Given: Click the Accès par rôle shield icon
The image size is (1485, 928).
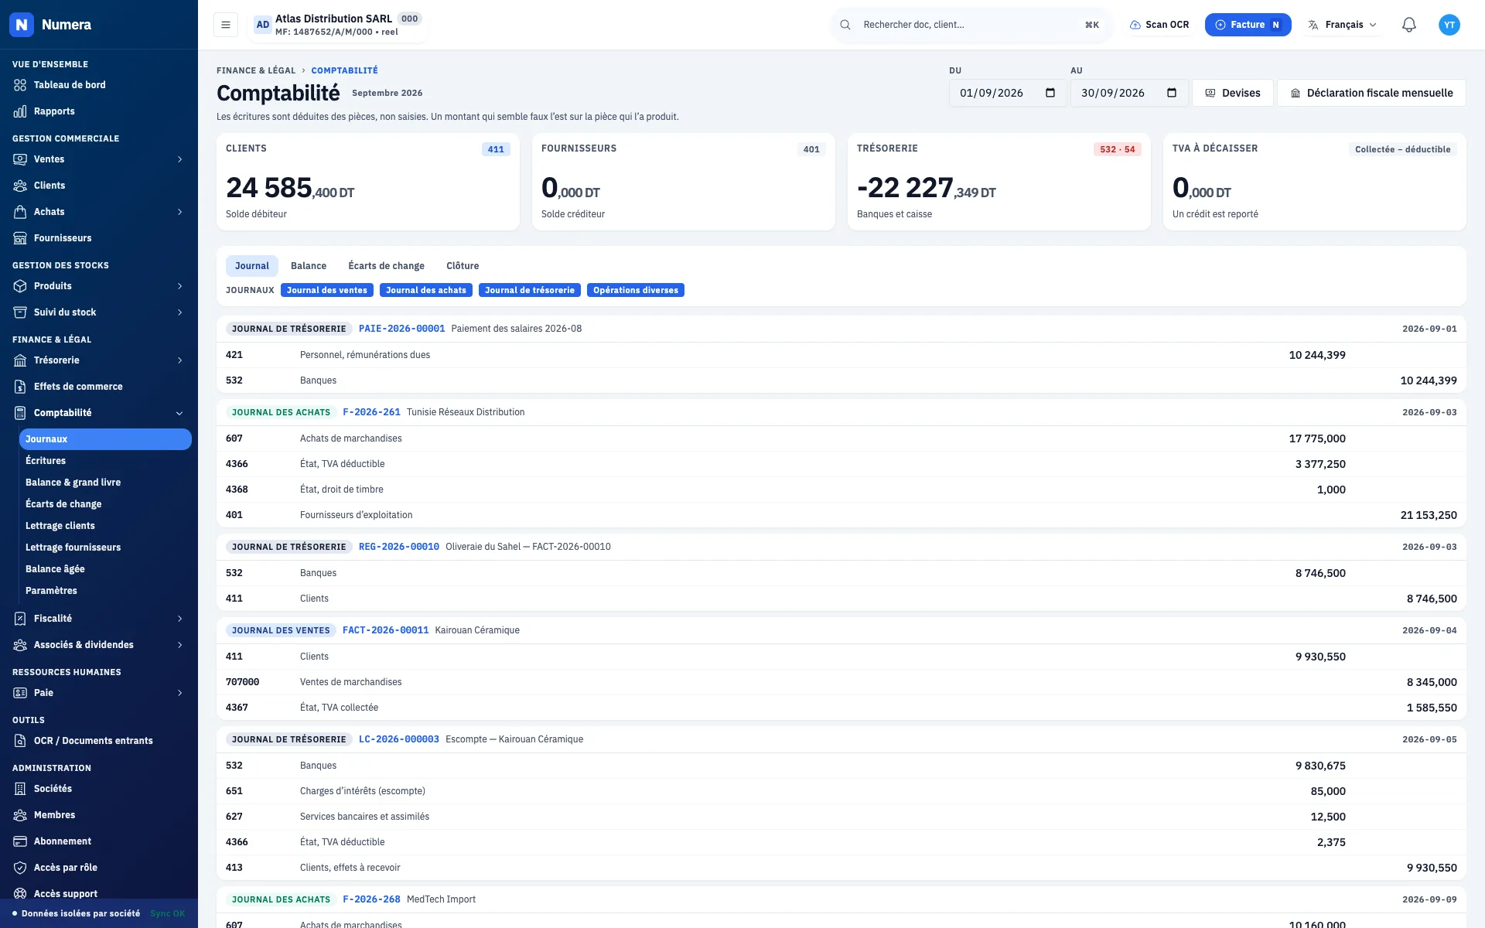Looking at the screenshot, I should (20, 868).
